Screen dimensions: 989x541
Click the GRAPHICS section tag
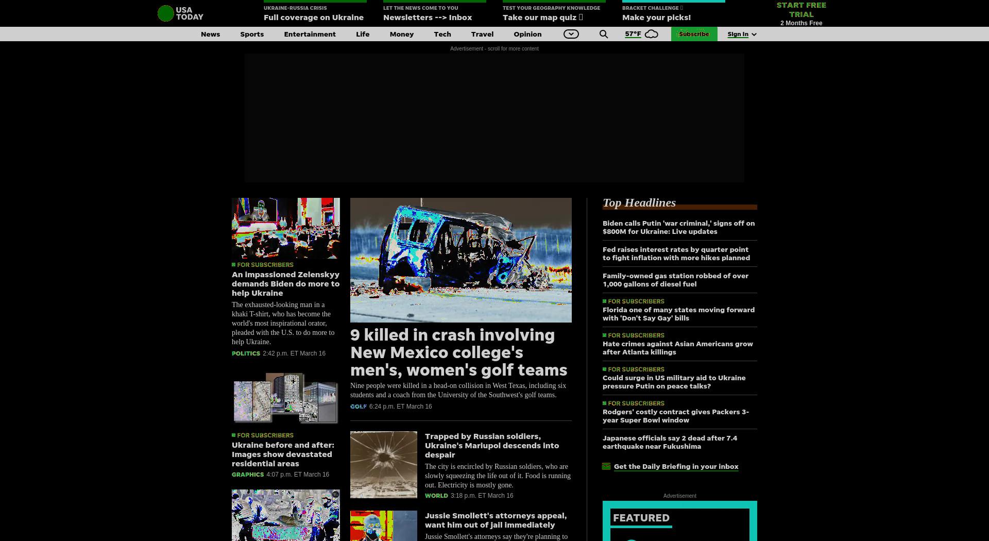[x=248, y=475]
